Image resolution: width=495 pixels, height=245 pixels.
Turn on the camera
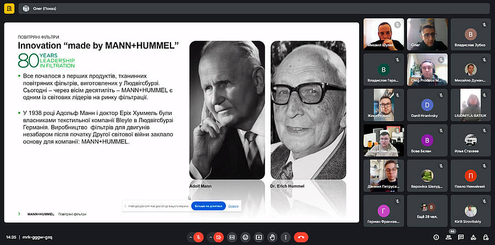pyautogui.click(x=218, y=237)
